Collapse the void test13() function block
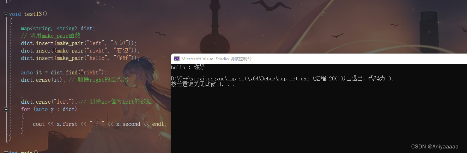 pyautogui.click(x=6, y=14)
